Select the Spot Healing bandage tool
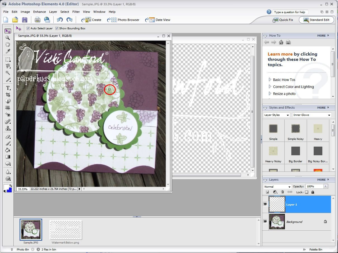 (x=8, y=122)
